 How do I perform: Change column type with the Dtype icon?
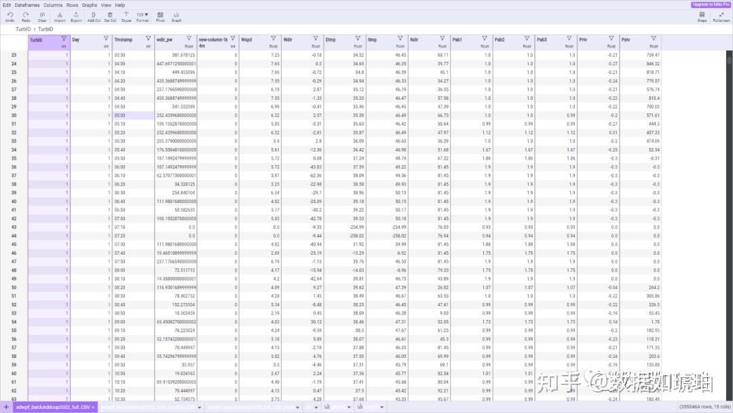click(126, 16)
